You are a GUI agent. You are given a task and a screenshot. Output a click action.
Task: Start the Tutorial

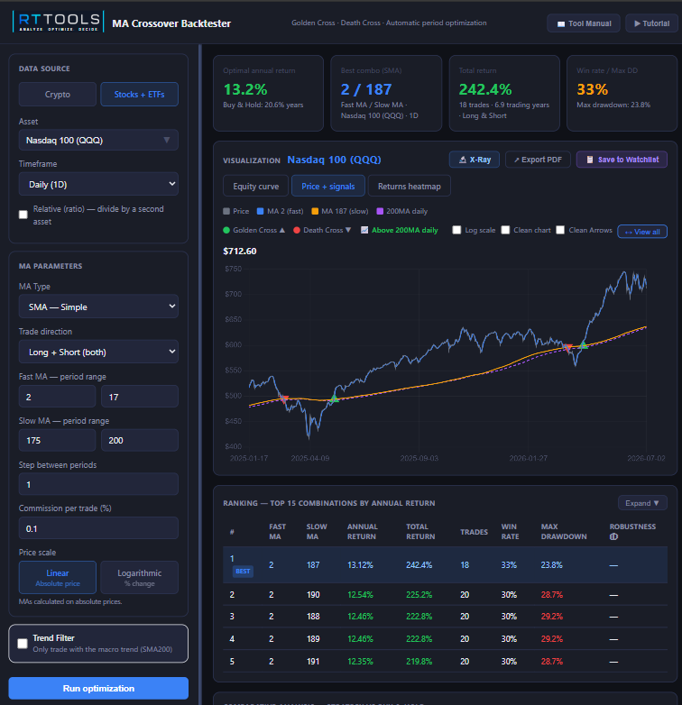pos(651,23)
